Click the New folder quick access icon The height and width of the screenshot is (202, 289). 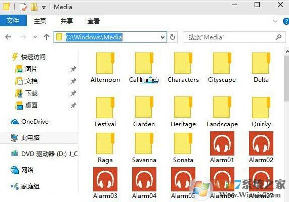tap(34, 7)
